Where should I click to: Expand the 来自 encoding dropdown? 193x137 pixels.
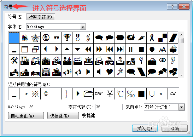[x=182, y=107]
